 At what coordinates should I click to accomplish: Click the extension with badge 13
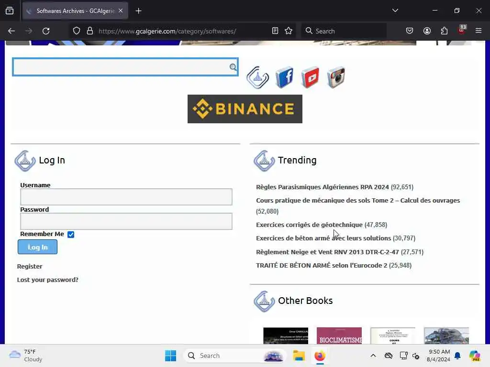pyautogui.click(x=462, y=30)
